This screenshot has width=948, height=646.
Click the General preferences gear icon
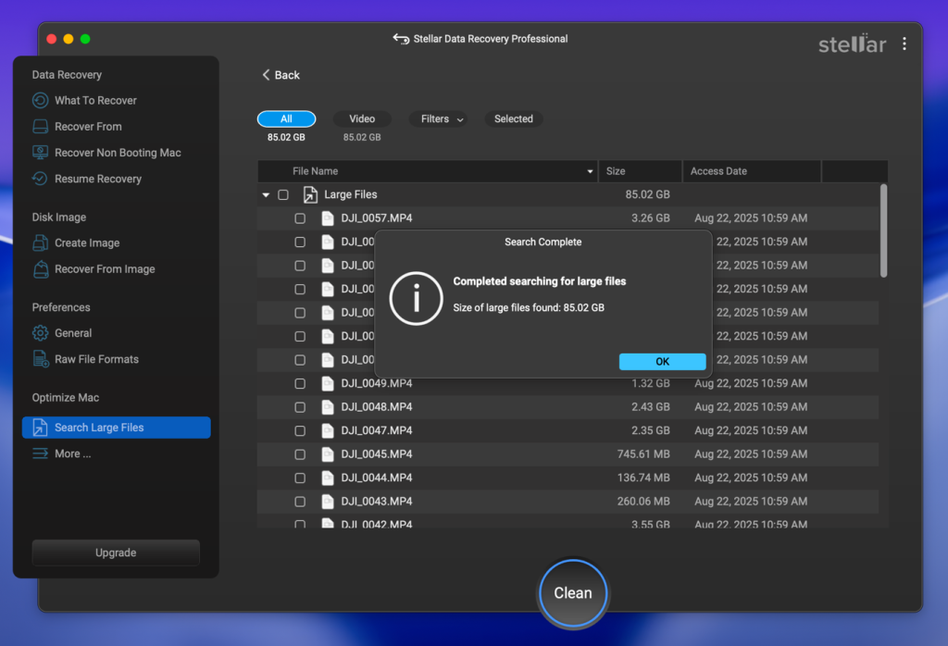click(x=40, y=333)
